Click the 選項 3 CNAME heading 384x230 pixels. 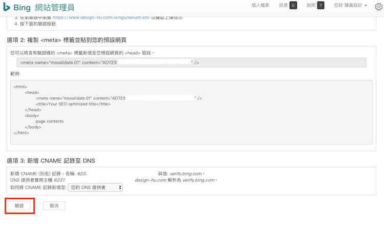[x=51, y=161]
